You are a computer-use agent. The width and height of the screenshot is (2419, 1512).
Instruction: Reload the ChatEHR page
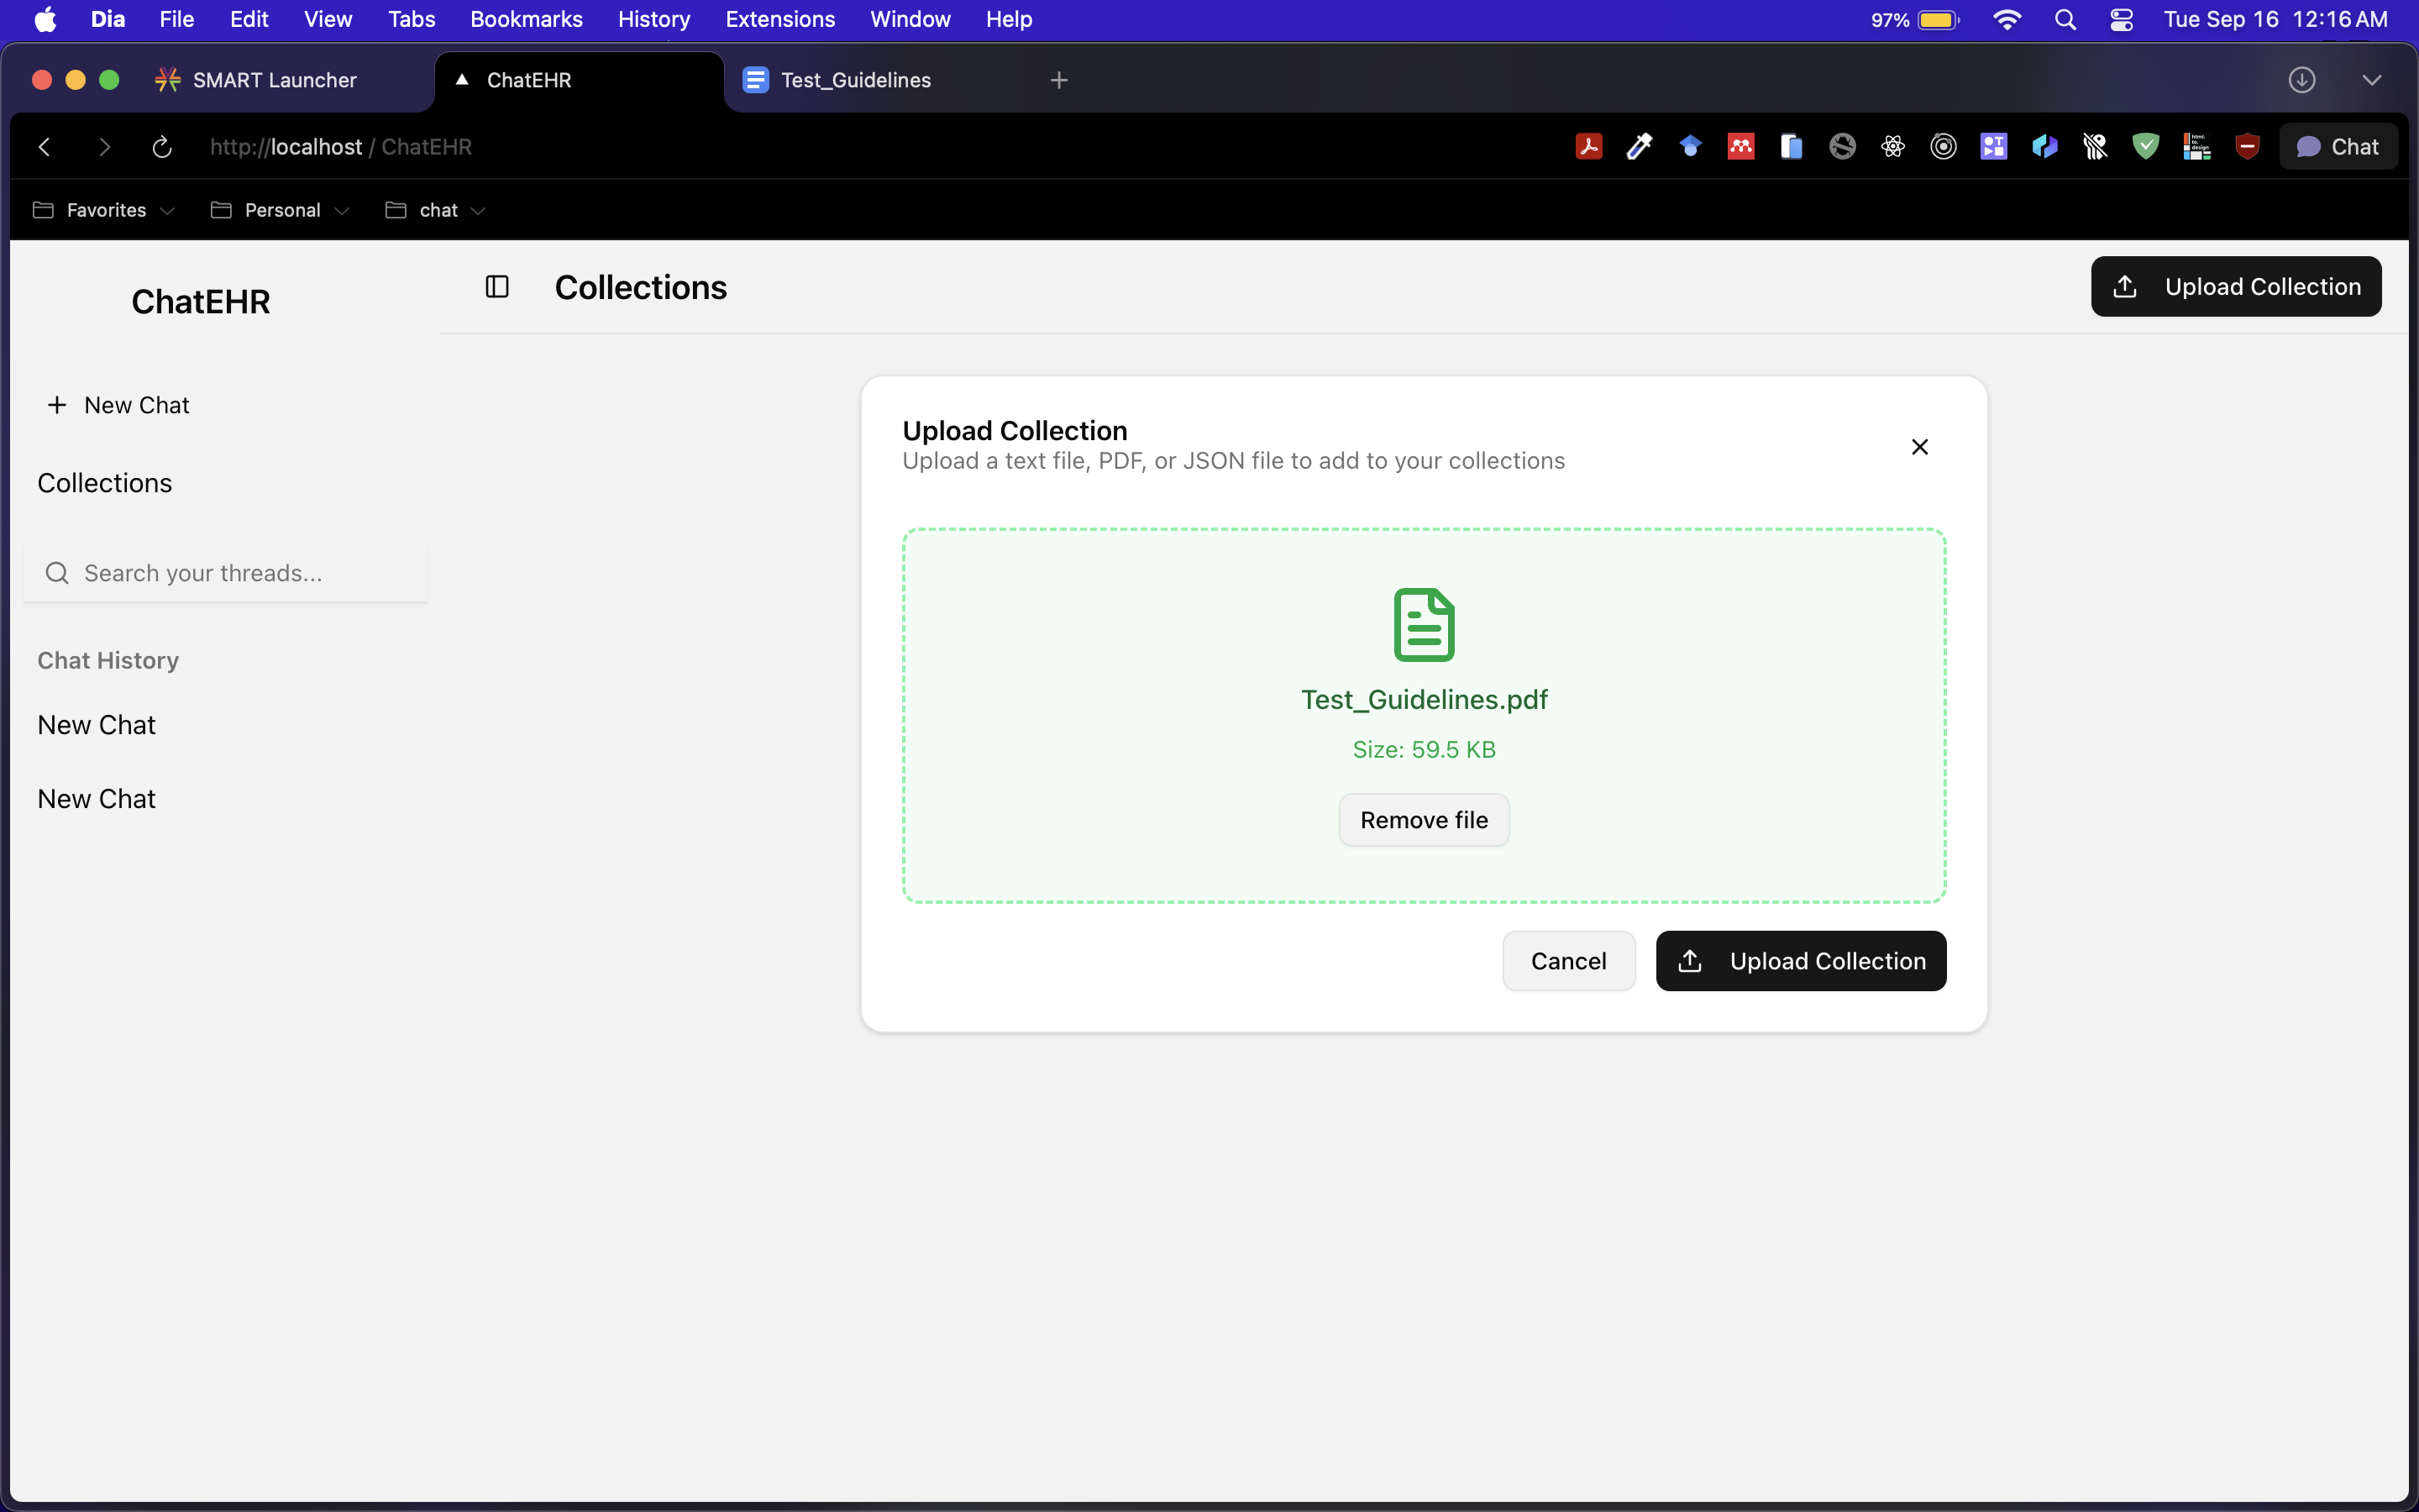point(162,147)
